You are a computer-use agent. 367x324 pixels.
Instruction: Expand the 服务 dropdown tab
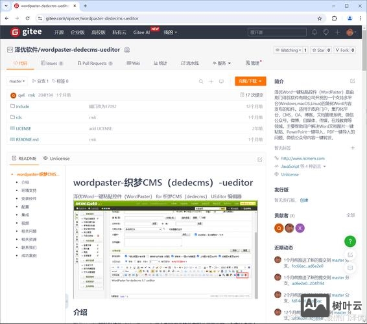pos(222,63)
